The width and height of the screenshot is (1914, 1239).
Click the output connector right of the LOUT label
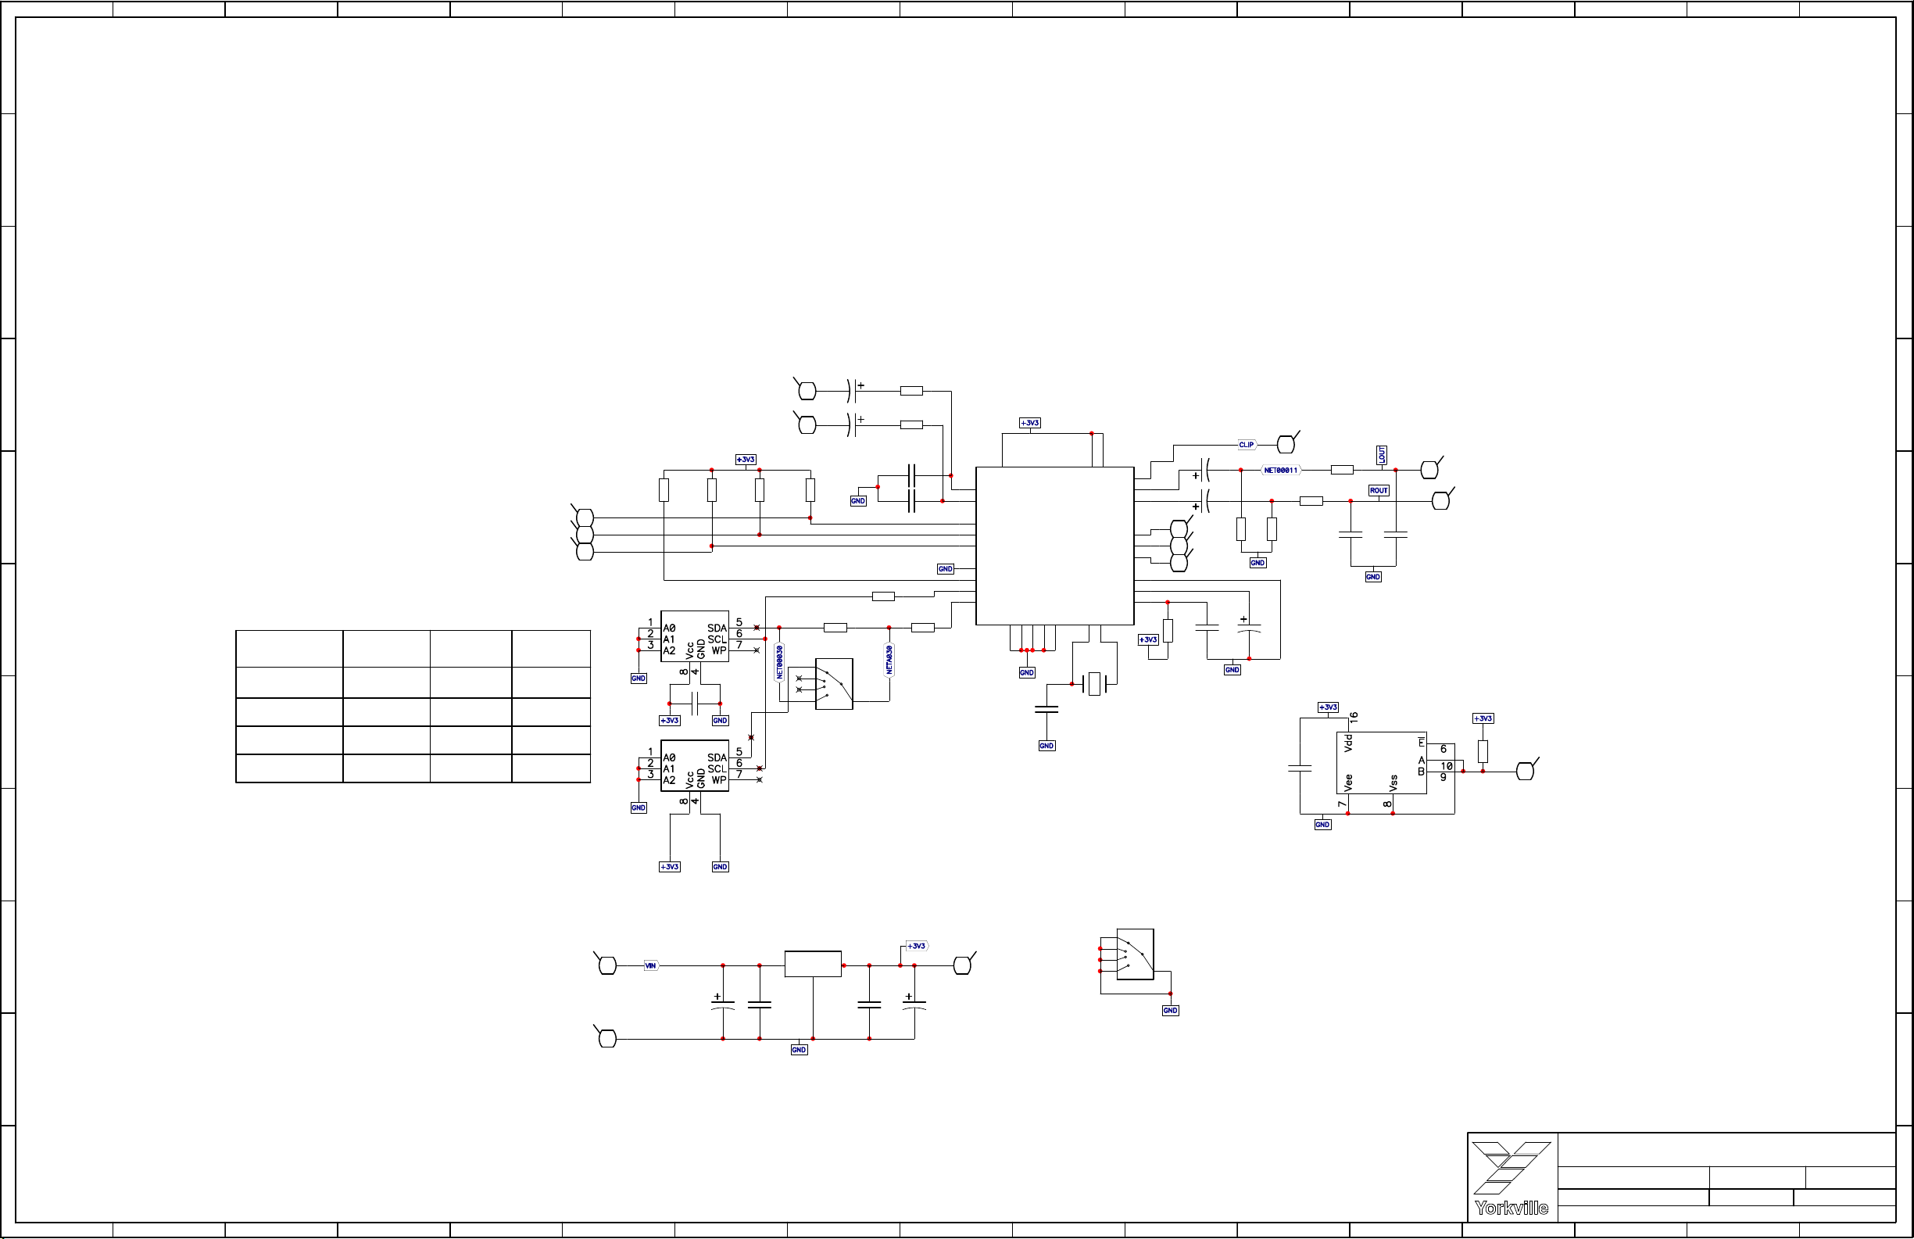pos(1430,470)
